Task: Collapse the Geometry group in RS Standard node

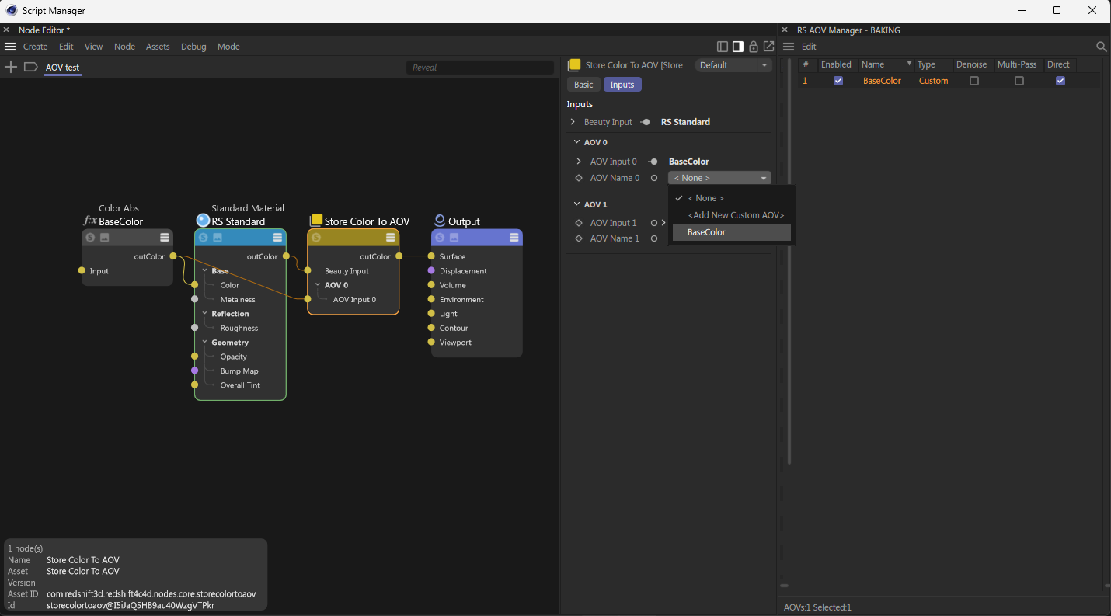Action: pyautogui.click(x=205, y=343)
